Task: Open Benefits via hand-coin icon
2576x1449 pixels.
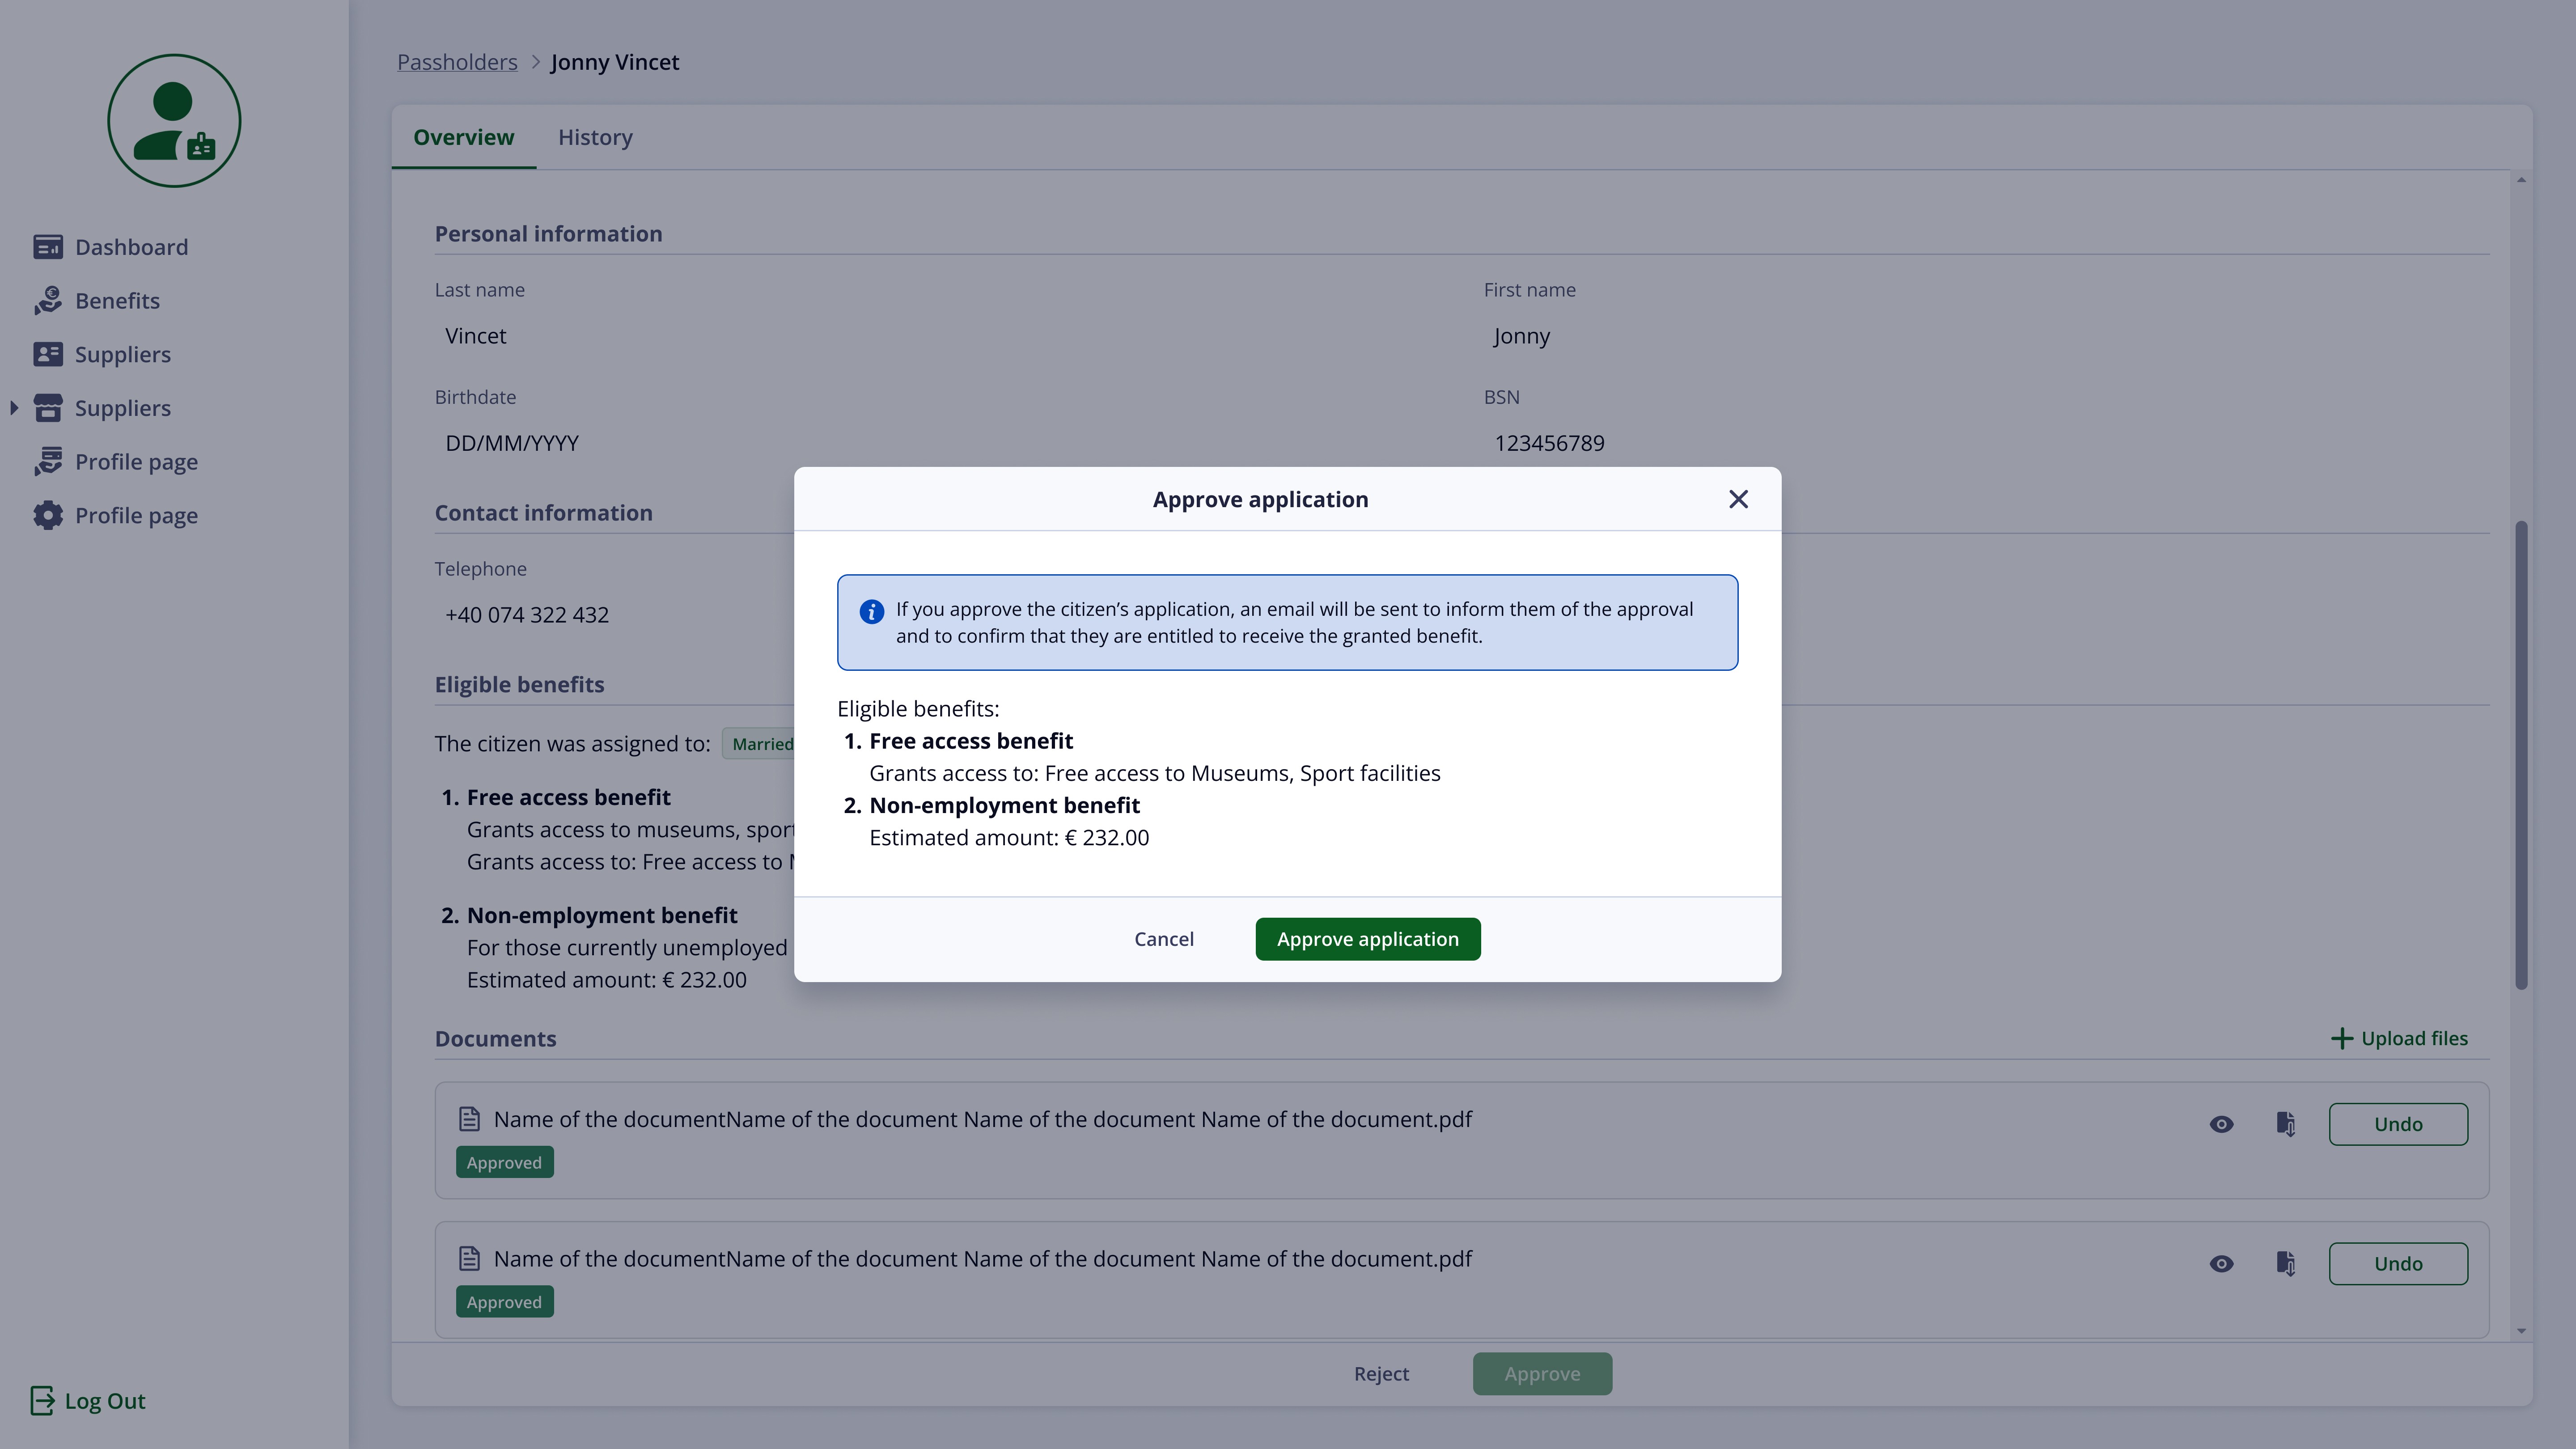Action: (x=47, y=301)
